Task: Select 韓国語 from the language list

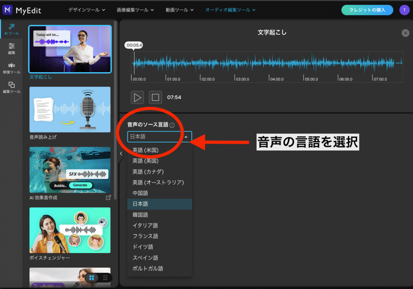Action: [x=160, y=215]
